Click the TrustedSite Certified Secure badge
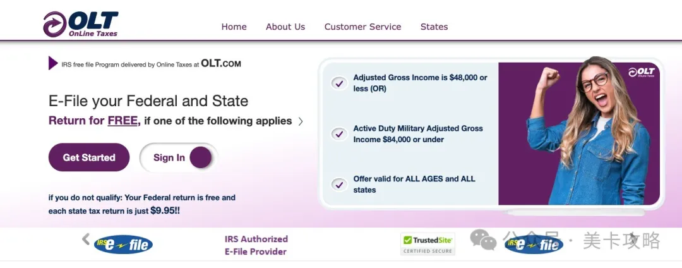The image size is (682, 268). [x=428, y=244]
